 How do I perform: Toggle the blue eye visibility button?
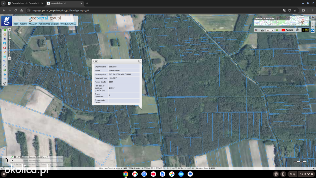pos(313,30)
